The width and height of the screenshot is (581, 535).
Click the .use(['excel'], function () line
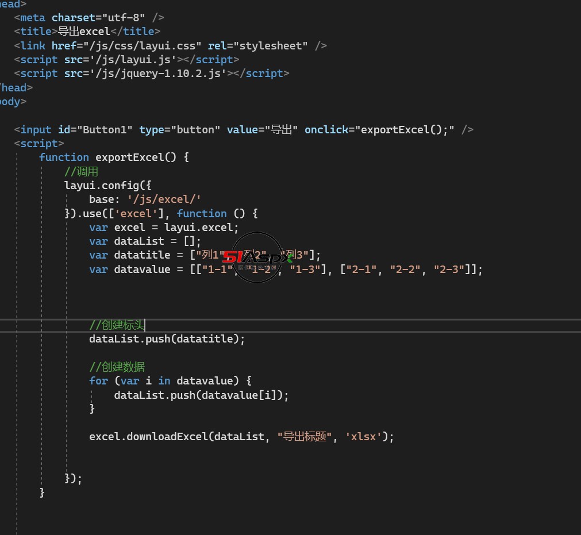pos(161,213)
